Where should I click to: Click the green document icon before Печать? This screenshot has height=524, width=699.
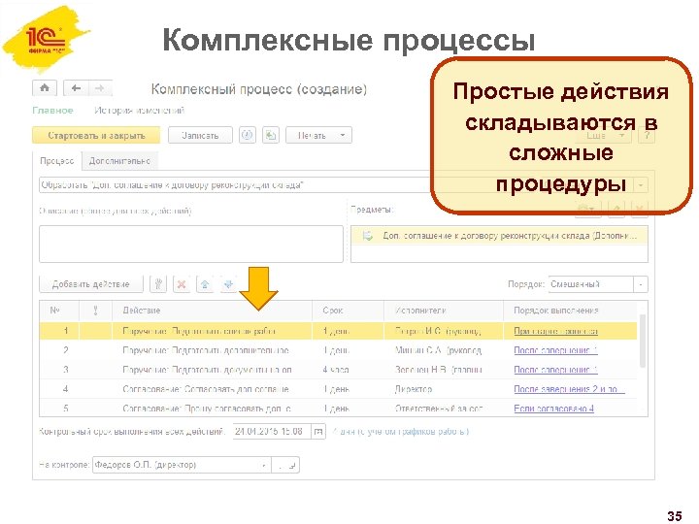[x=271, y=135]
